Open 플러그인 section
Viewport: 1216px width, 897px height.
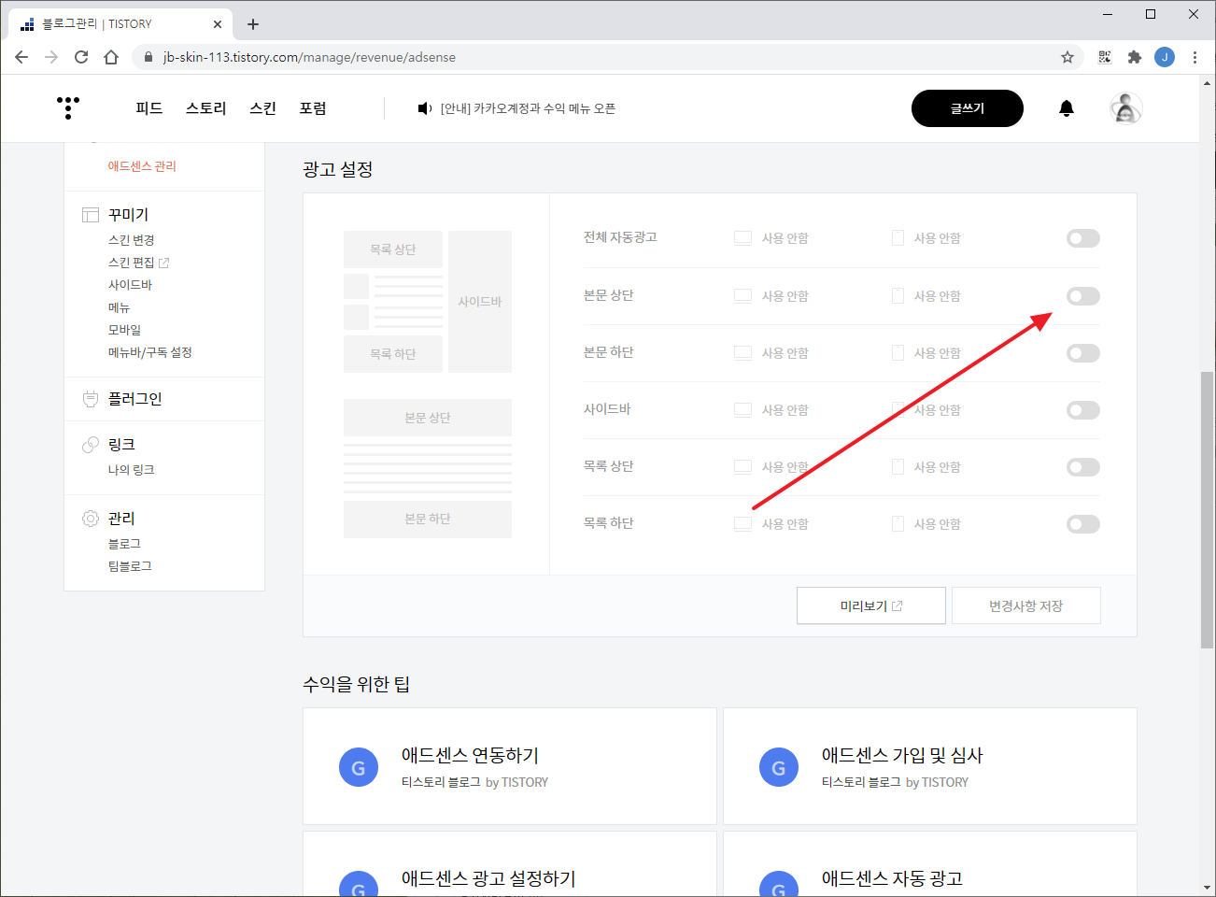[x=135, y=399]
